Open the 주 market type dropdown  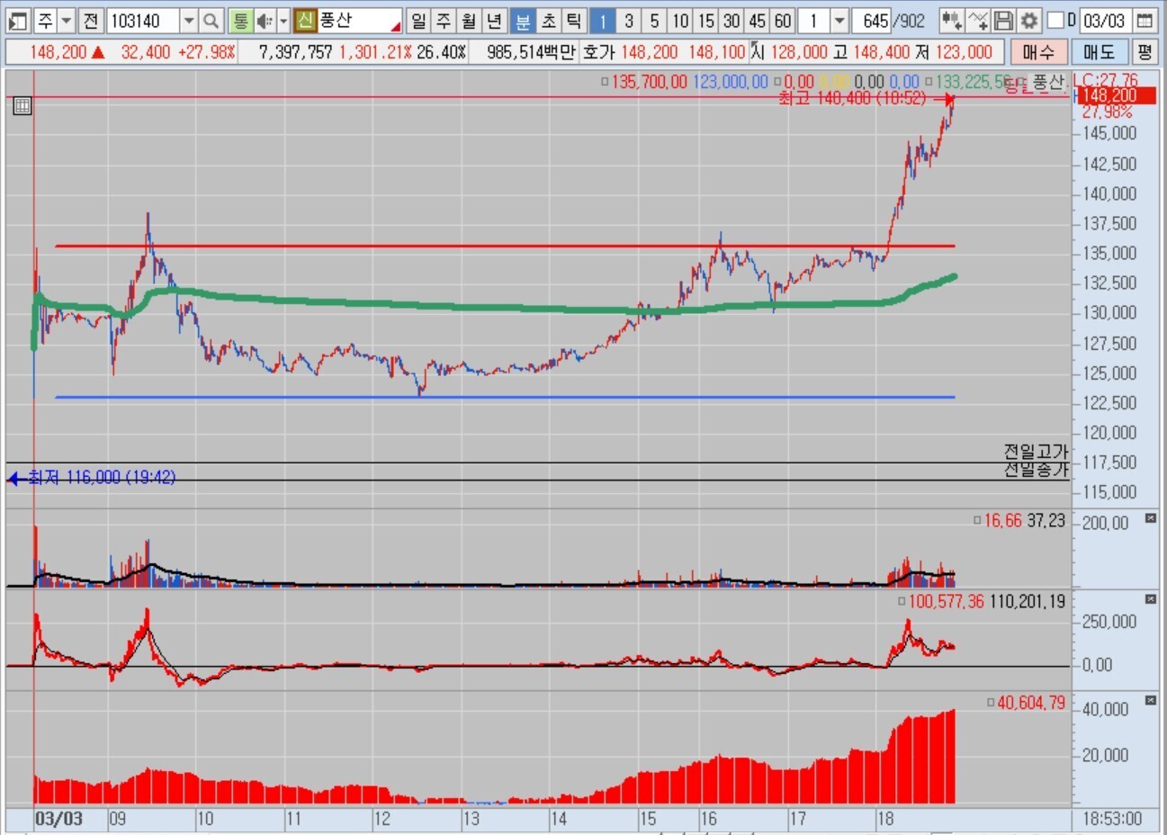(x=66, y=21)
